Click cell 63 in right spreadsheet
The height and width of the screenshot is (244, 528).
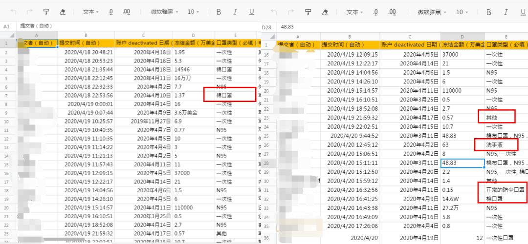pyautogui.click(x=462, y=145)
